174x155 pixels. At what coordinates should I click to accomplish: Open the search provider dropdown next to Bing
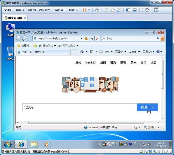pyautogui.click(x=162, y=38)
